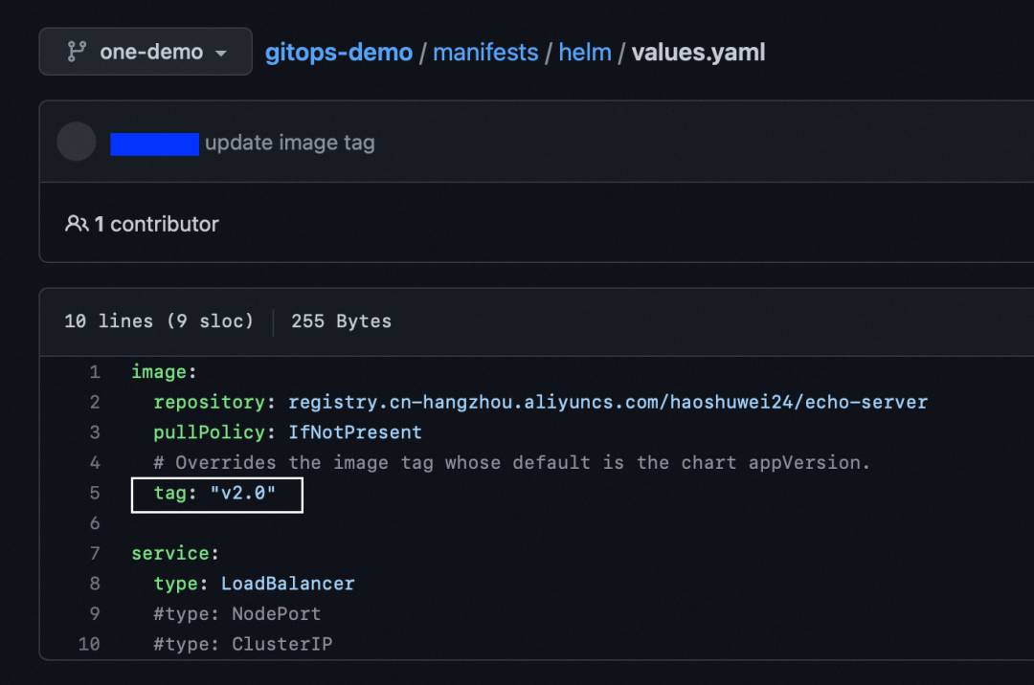Click the dropdown caret next to one-demo
1034x685 pixels.
point(221,53)
